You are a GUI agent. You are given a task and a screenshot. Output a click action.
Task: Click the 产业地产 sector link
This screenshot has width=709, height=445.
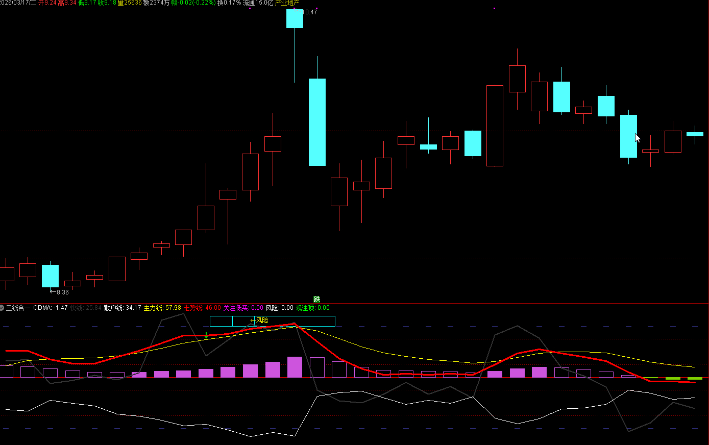(x=287, y=3)
